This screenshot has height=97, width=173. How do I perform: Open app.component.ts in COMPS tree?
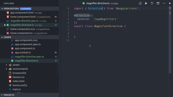point(29,48)
